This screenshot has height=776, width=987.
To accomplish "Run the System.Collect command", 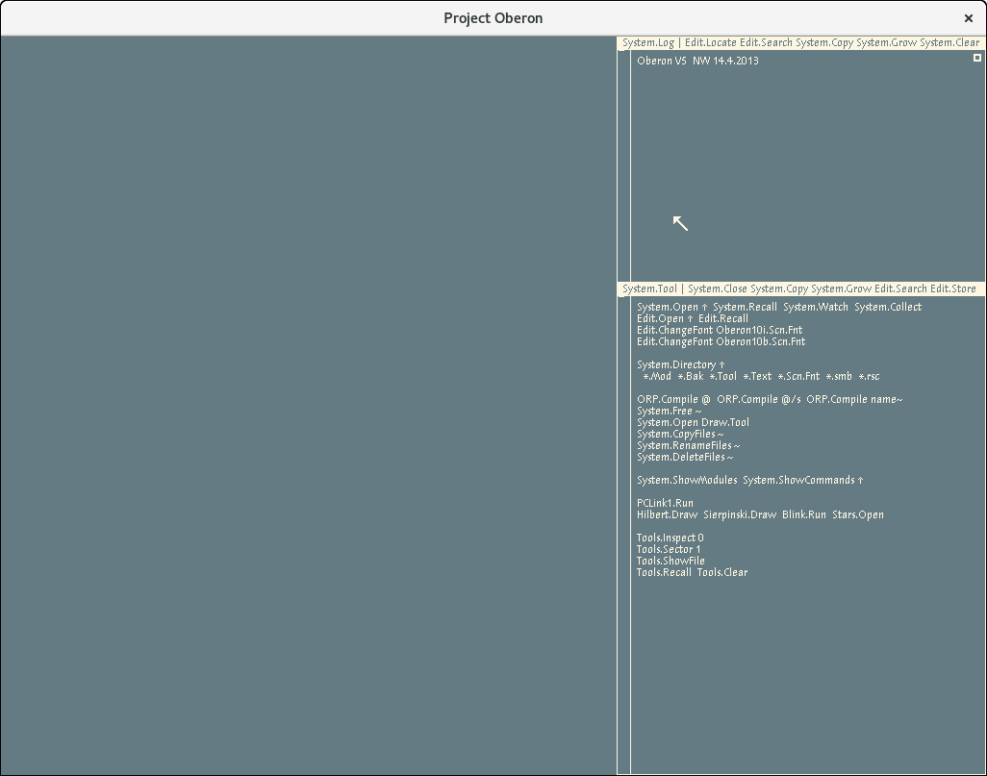I will point(887,307).
